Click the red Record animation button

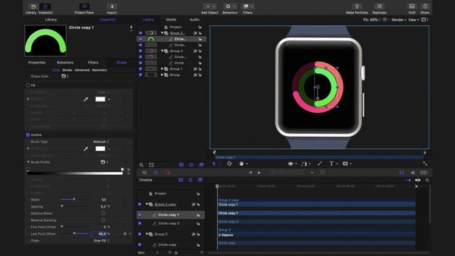(x=168, y=173)
